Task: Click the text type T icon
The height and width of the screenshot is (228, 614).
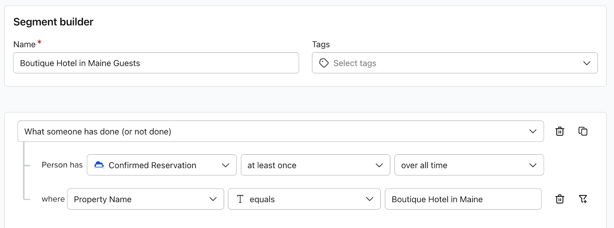Action: 240,199
